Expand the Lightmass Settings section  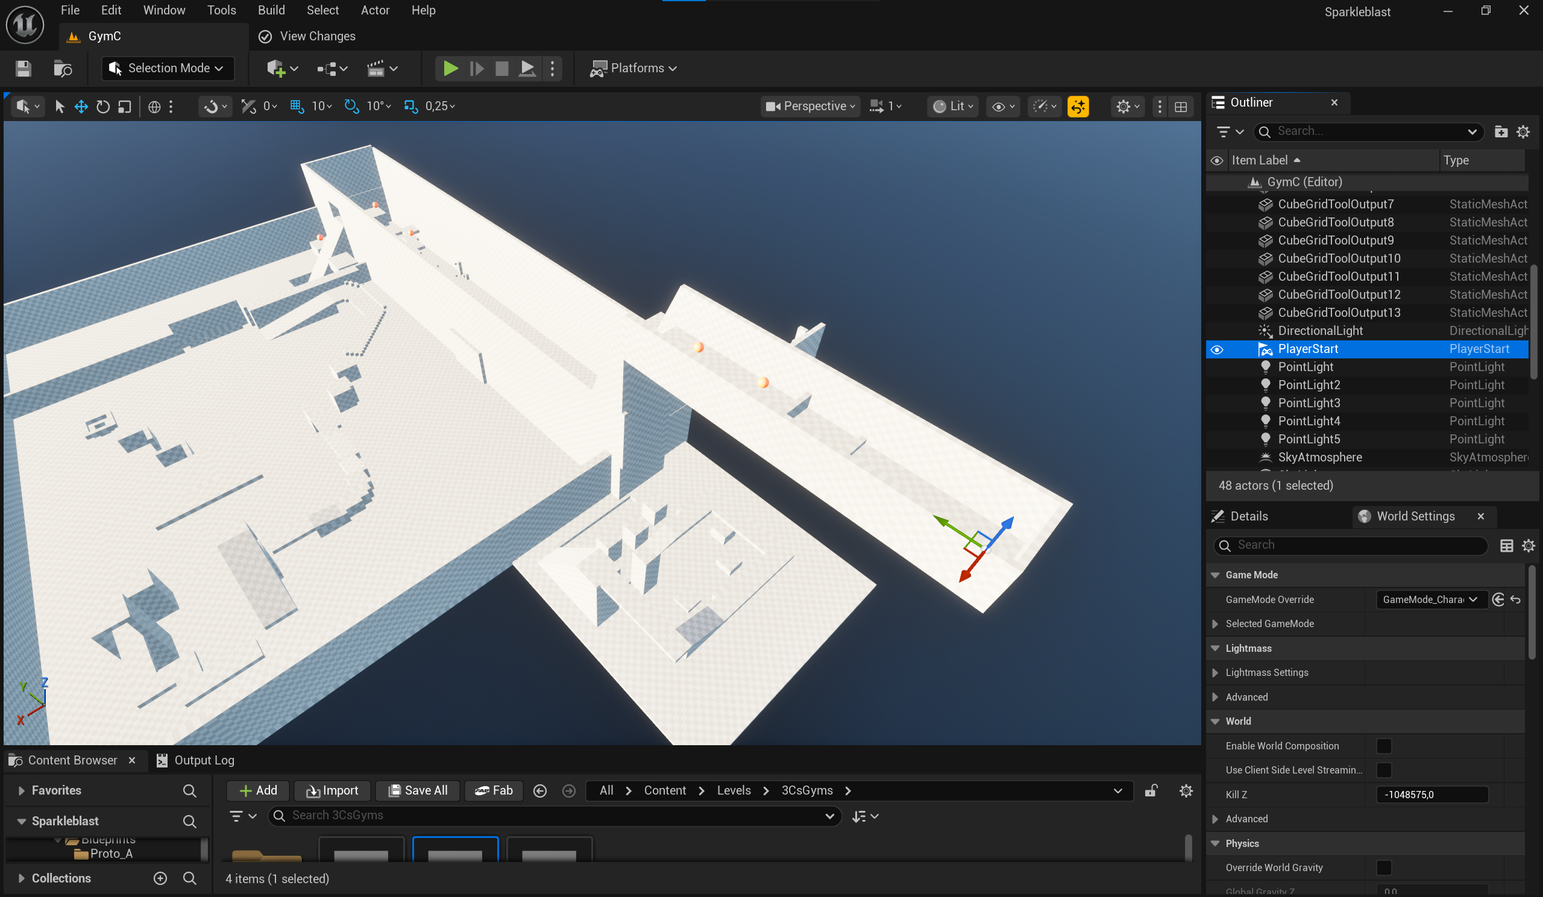click(x=1216, y=672)
